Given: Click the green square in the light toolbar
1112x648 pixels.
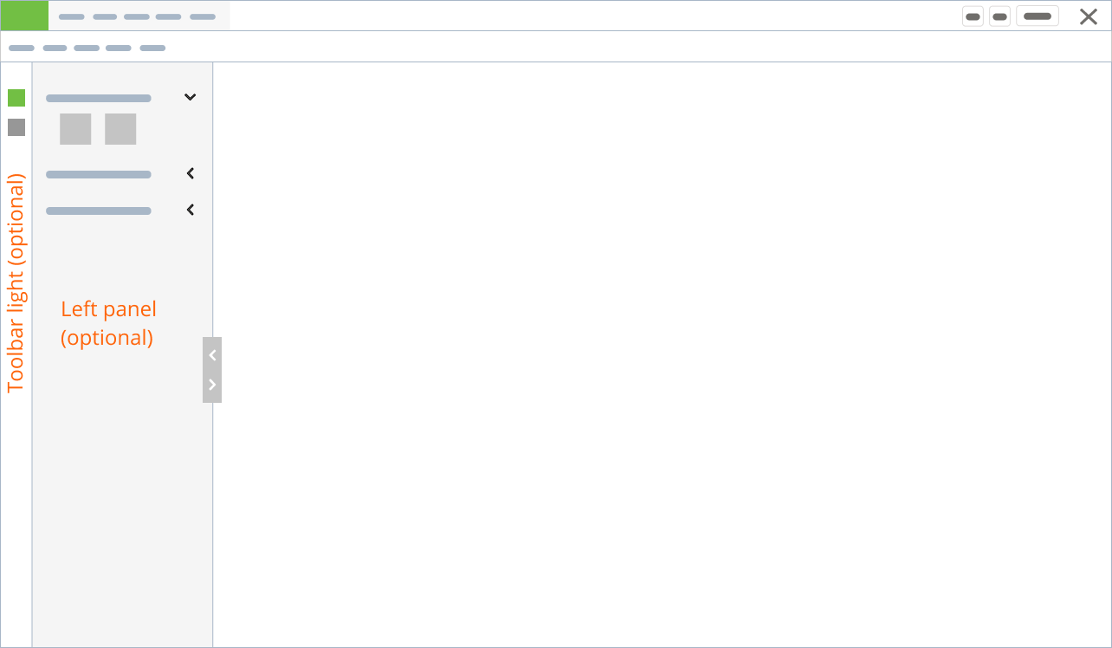Looking at the screenshot, I should tap(16, 98).
